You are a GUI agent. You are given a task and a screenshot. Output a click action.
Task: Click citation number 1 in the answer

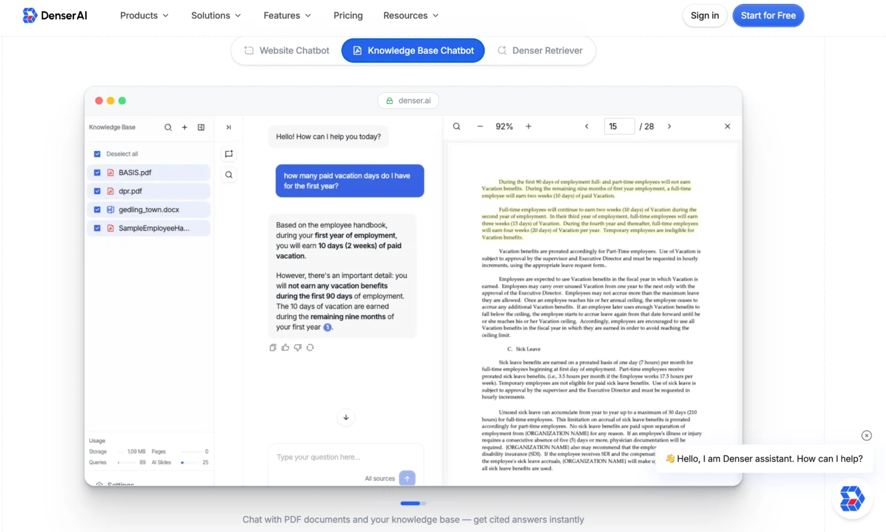point(327,327)
